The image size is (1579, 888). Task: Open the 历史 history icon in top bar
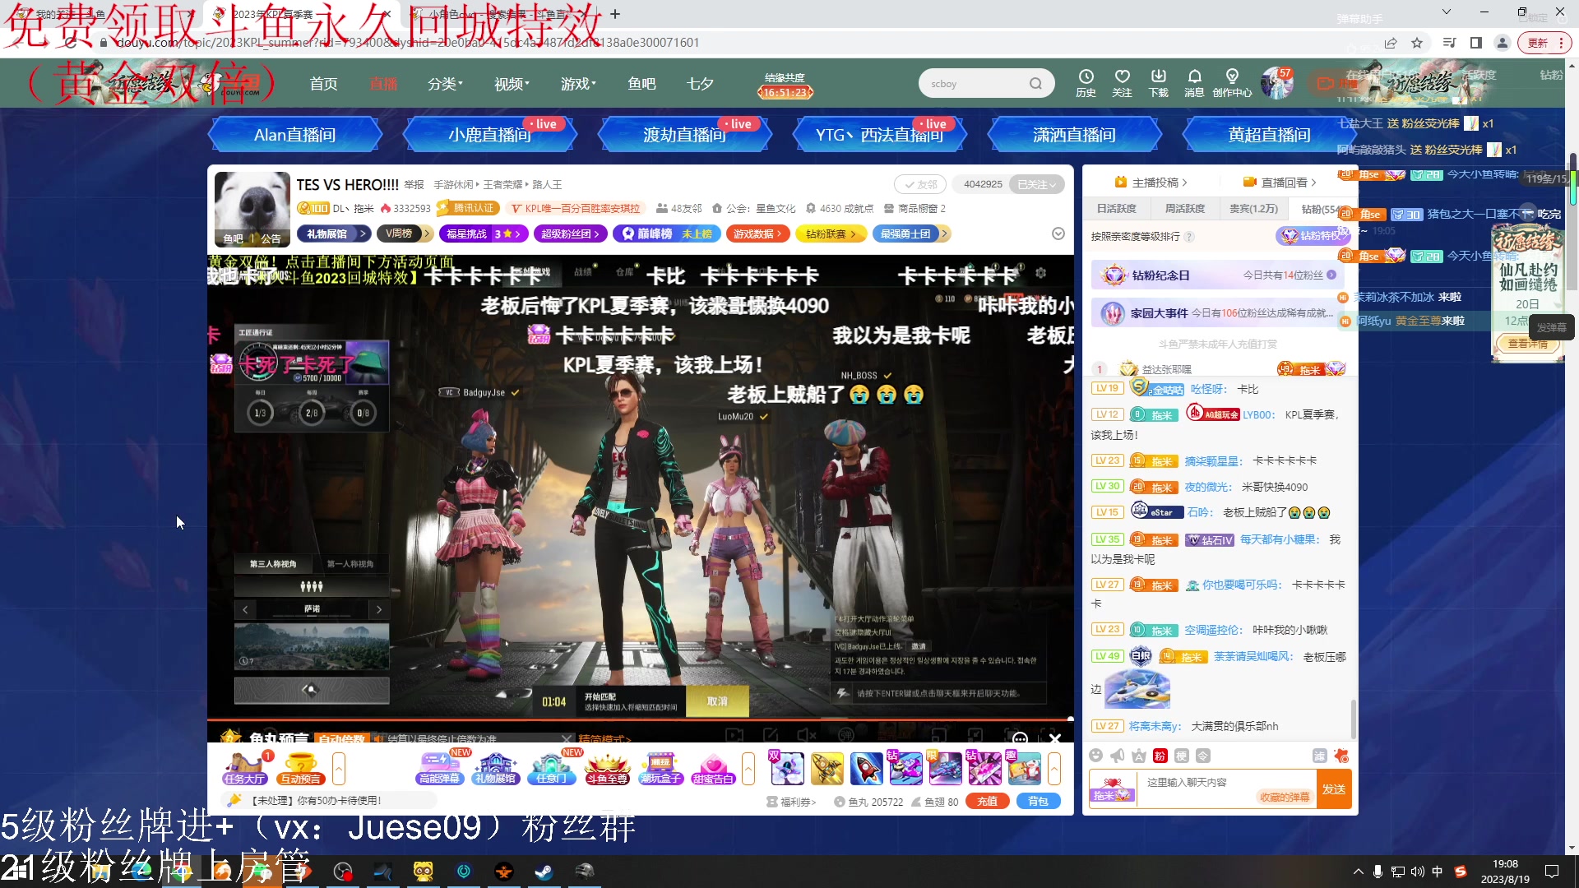click(1086, 82)
